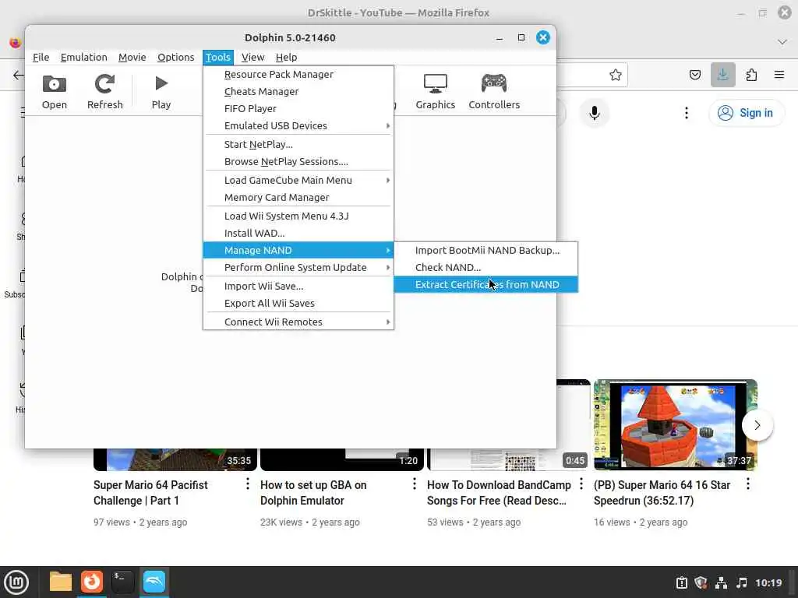Choose Import Wii Save...
The width and height of the screenshot is (798, 598).
tap(298, 287)
